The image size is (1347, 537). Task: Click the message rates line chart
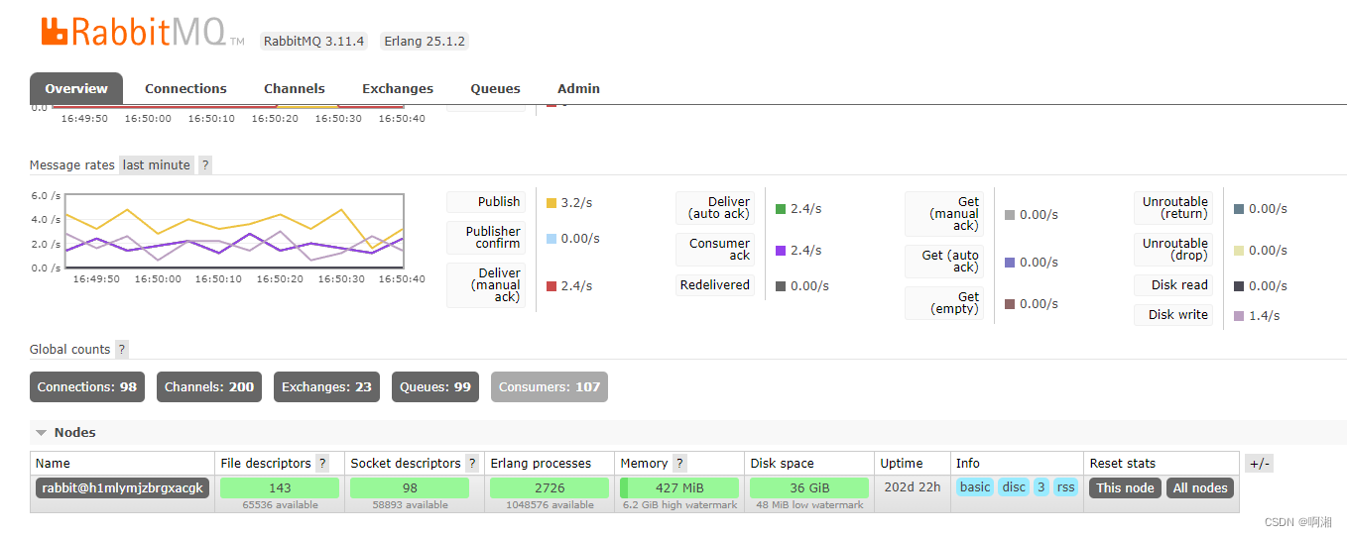pos(234,231)
